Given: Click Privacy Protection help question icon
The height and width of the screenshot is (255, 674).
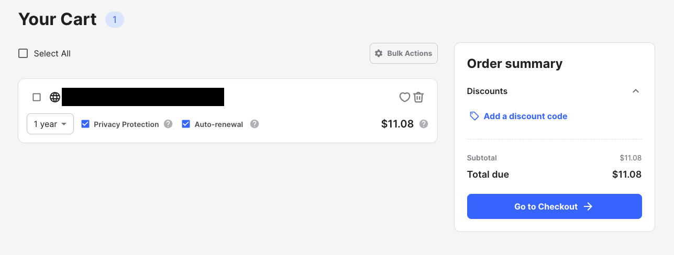Looking at the screenshot, I should (168, 124).
